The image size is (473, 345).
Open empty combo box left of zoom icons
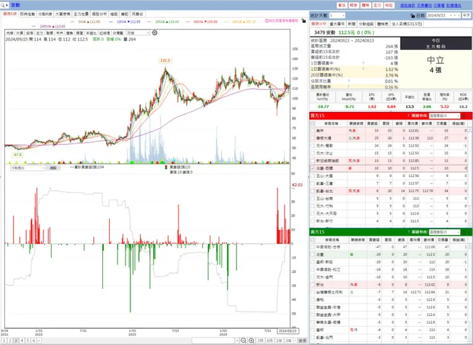(x=215, y=341)
